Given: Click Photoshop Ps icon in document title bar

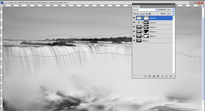Looking at the screenshot, I should click(x=2, y=3).
